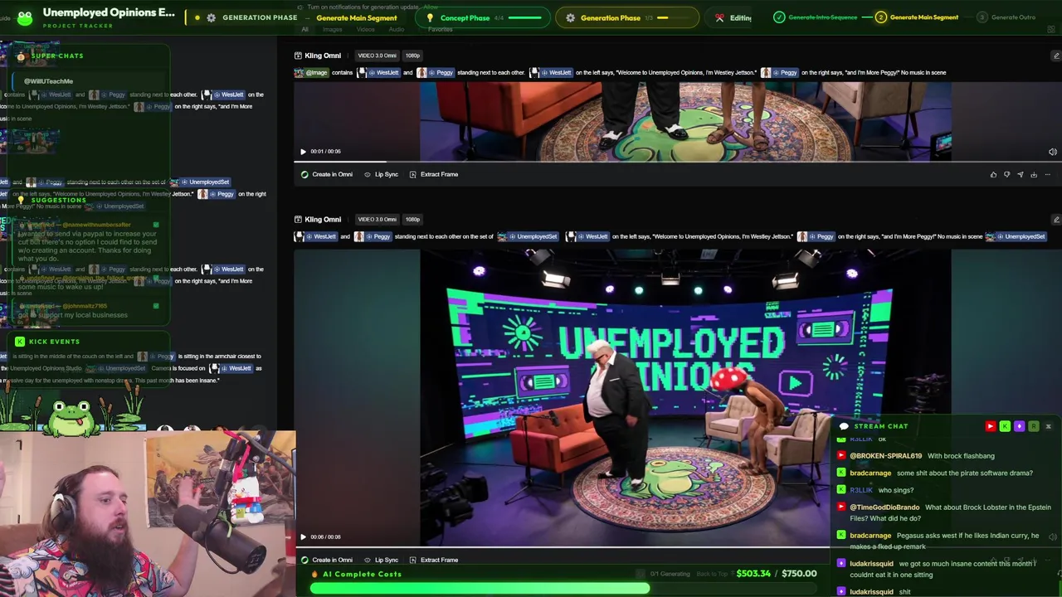Viewport: 1062px width, 597px height.
Task: Switch to the Favorites filter tab
Action: click(x=440, y=30)
